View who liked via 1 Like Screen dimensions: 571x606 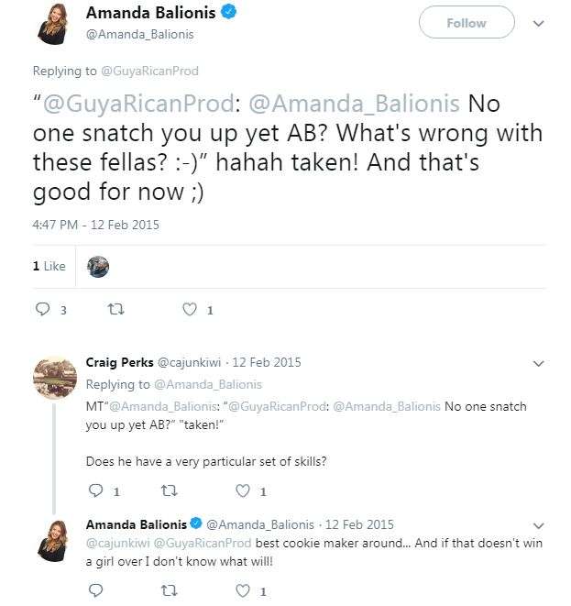pyautogui.click(x=49, y=266)
